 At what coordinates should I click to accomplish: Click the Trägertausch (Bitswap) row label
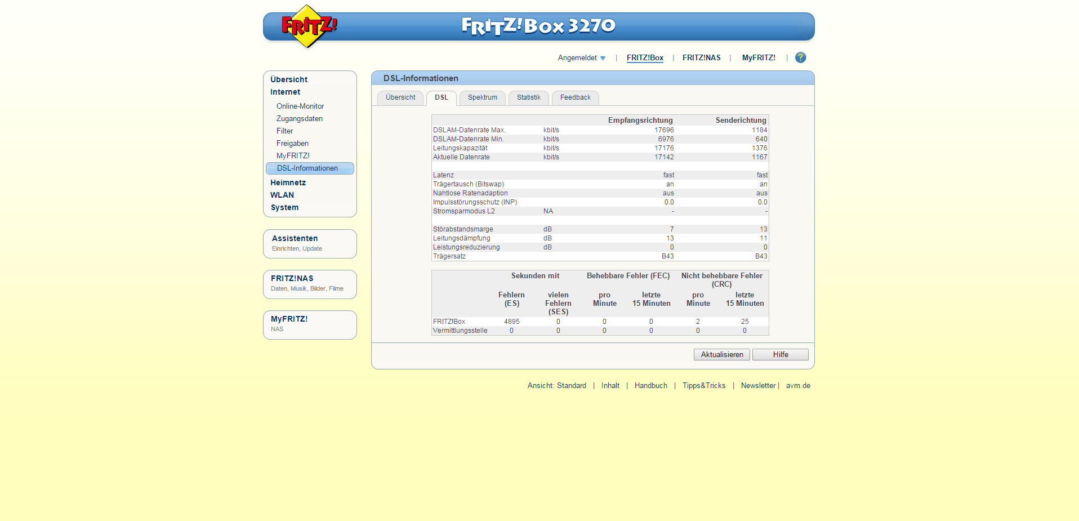click(469, 184)
